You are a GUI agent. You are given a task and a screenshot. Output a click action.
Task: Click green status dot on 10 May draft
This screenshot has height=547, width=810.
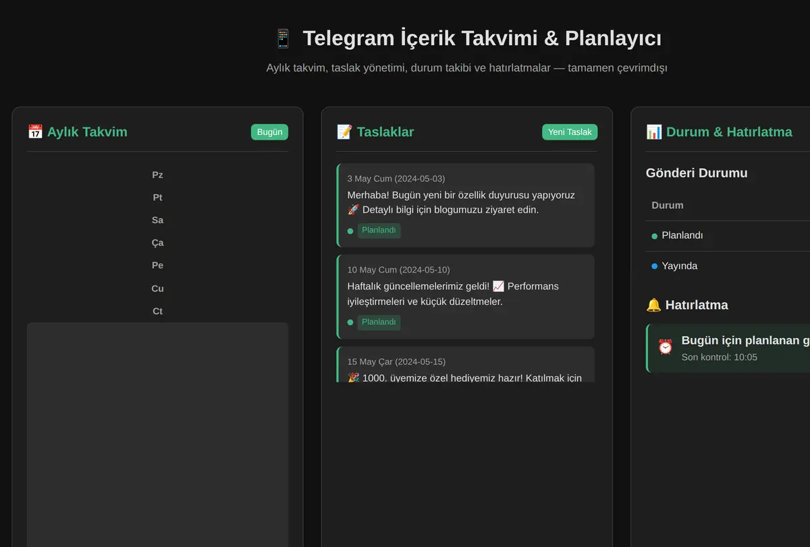[350, 322]
